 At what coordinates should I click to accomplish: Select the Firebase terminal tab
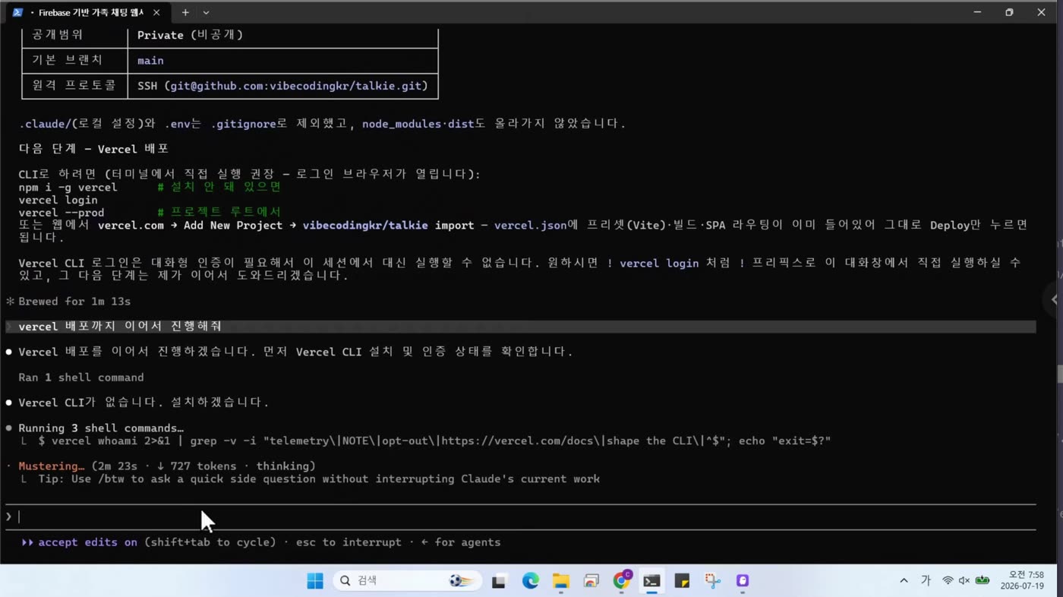click(87, 12)
